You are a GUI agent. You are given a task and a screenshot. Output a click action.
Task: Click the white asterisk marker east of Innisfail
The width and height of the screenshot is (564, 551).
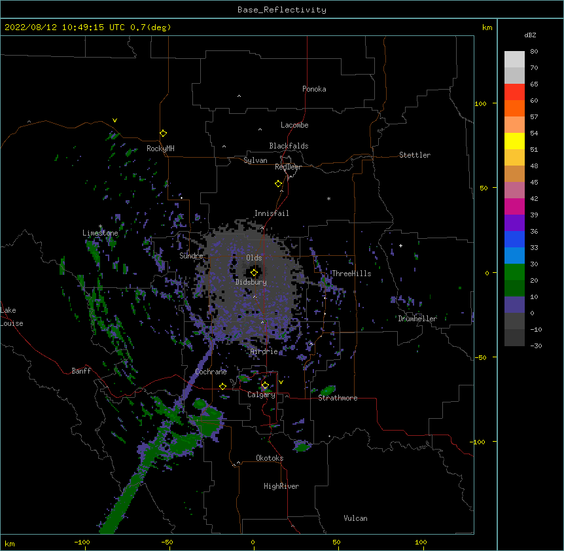(x=328, y=198)
